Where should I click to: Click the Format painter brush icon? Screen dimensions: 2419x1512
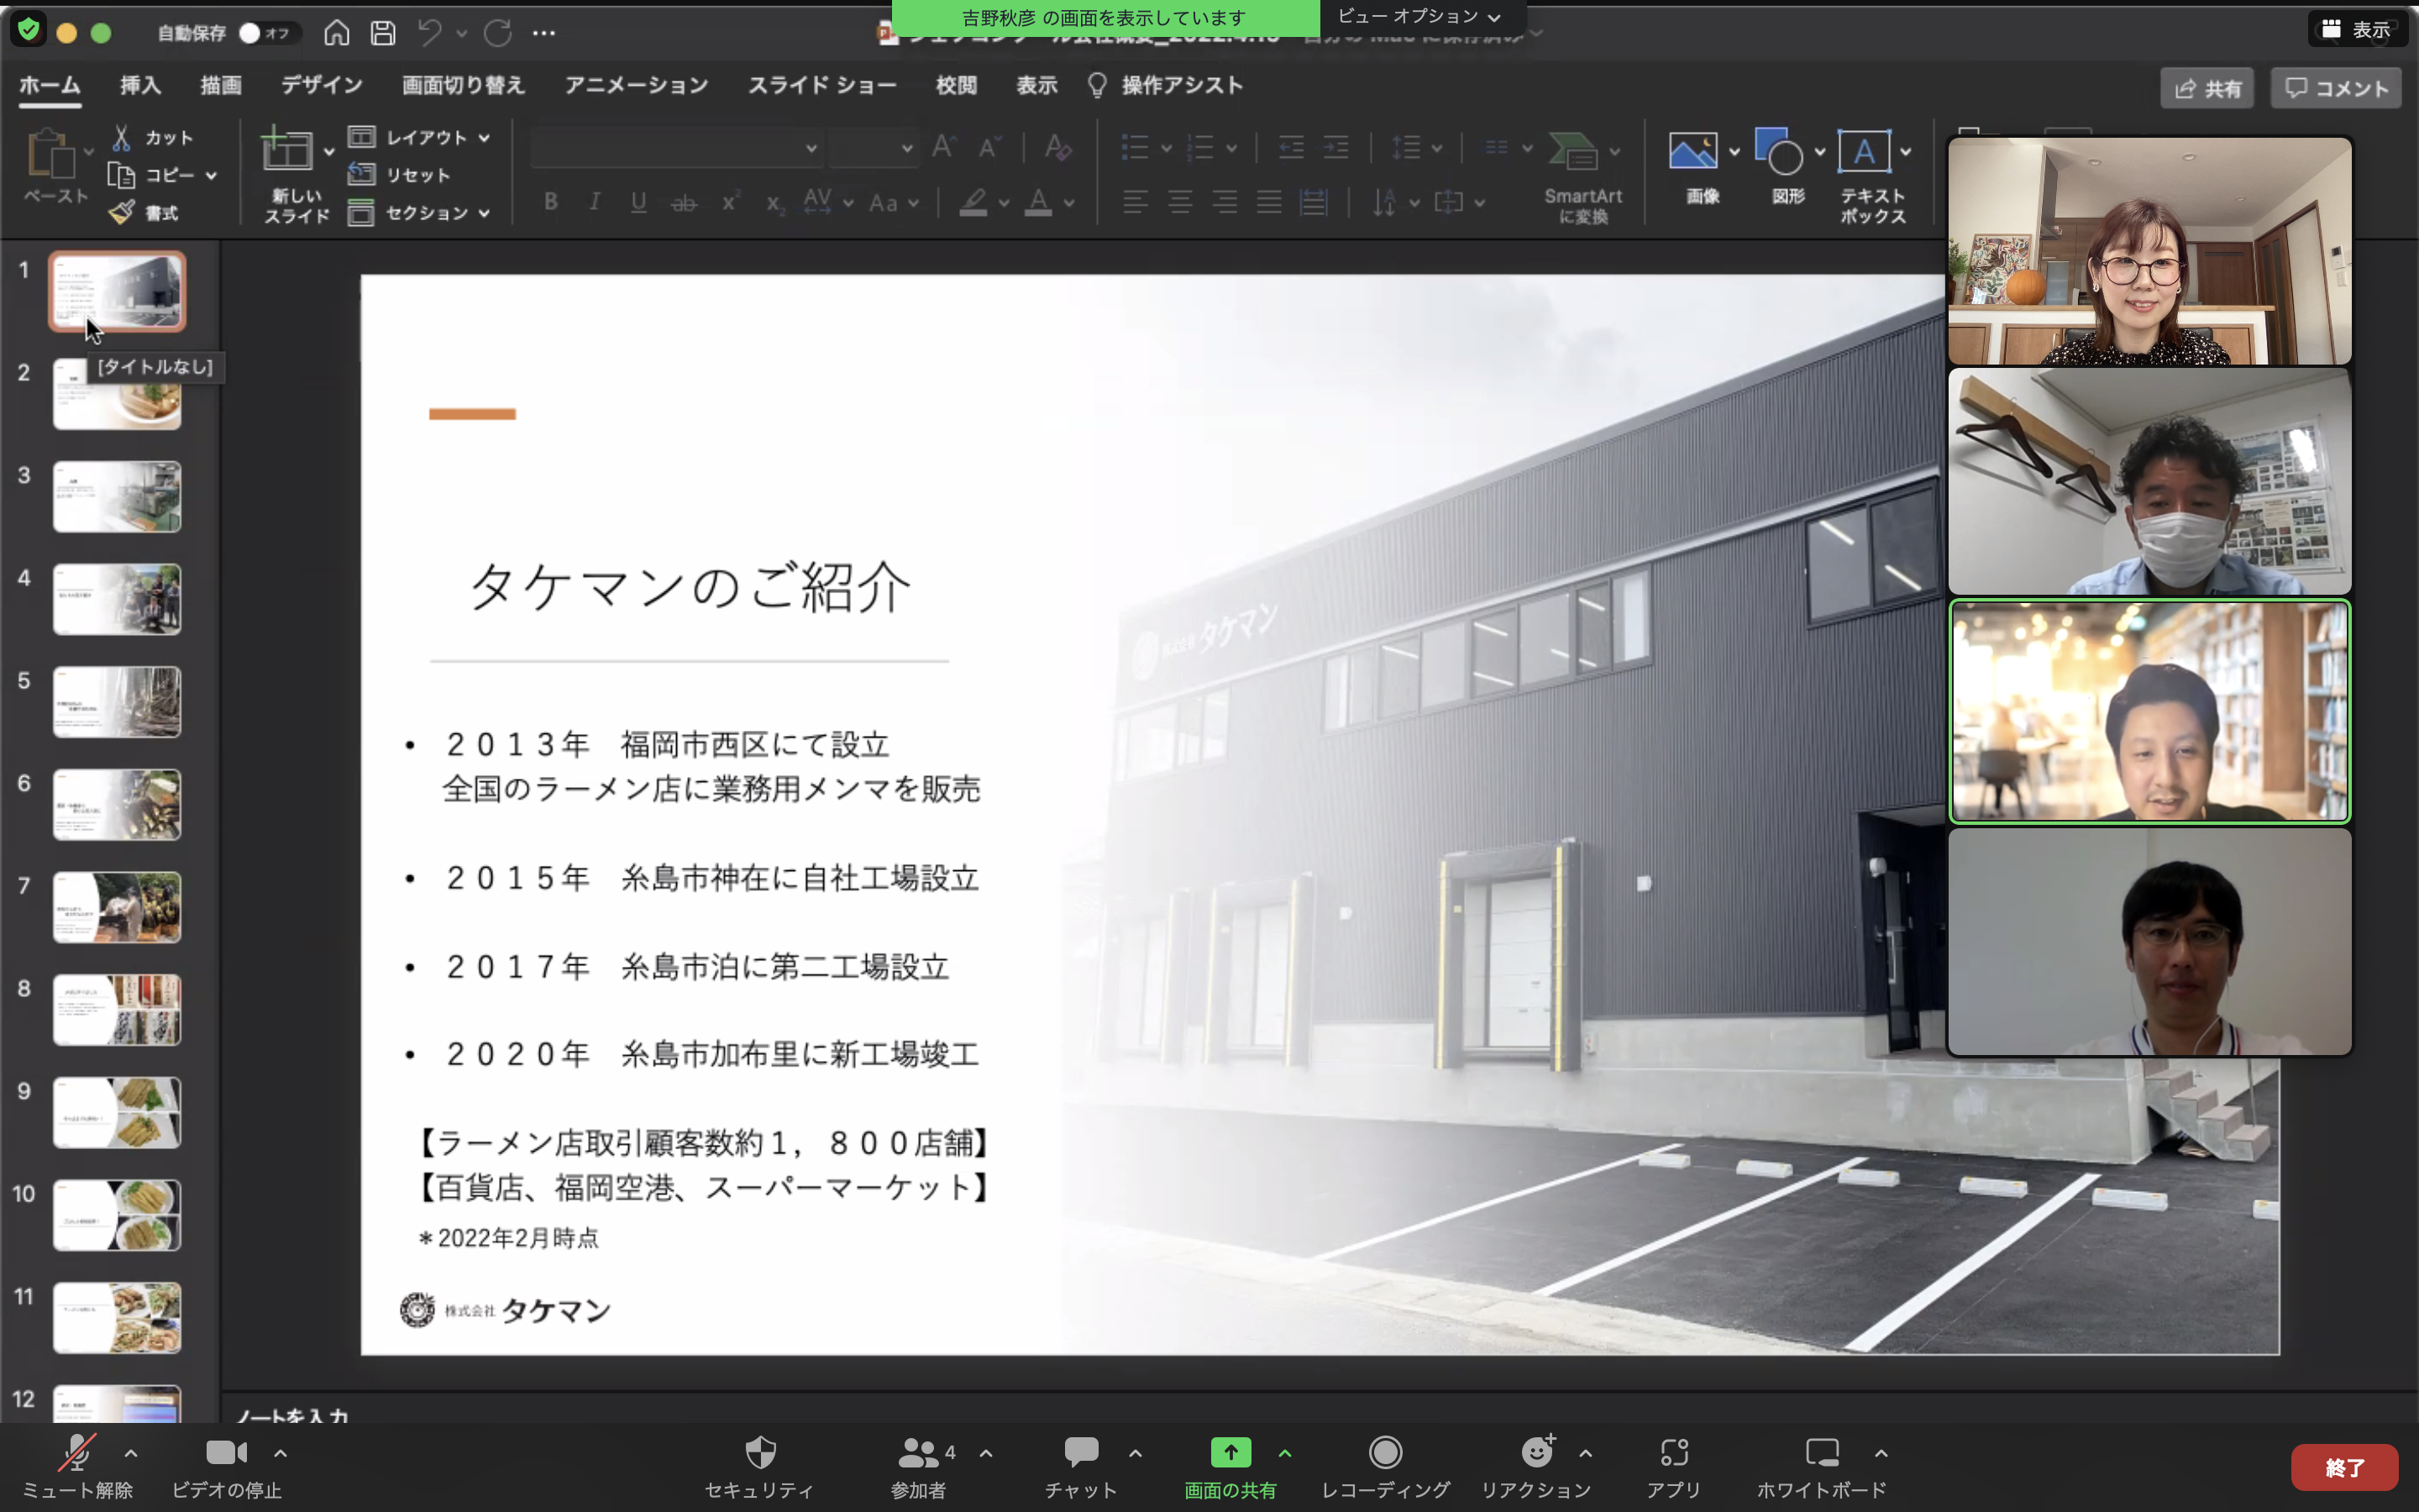pyautogui.click(x=121, y=212)
